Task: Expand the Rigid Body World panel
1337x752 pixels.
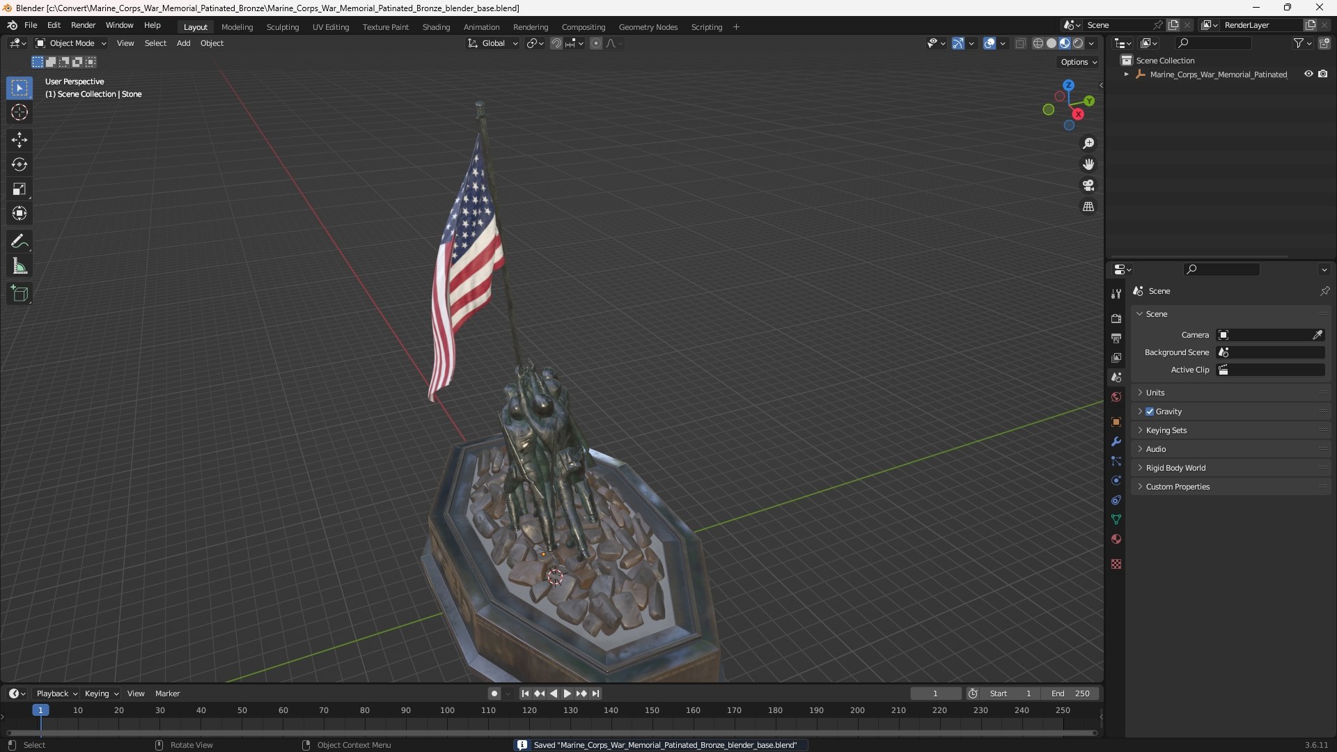Action: coord(1230,468)
